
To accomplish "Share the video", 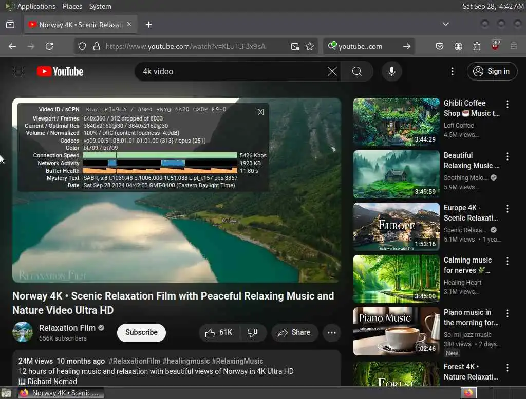I will [x=294, y=333].
